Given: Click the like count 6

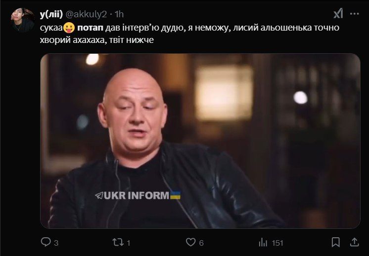Looking at the screenshot, I should (x=201, y=243).
